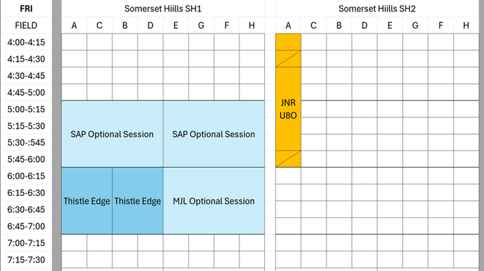Screen dimensions: 484x271
Task: Click the second SAP Optional Session block
Action: [214, 134]
